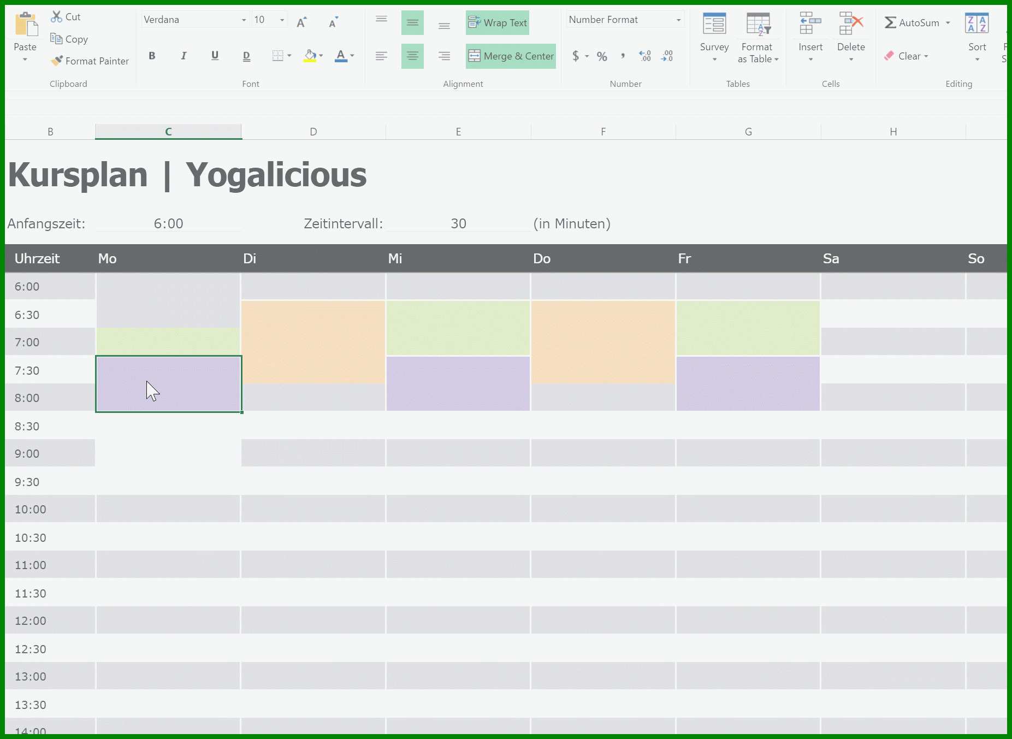
Task: Select column C header
Action: [168, 132]
